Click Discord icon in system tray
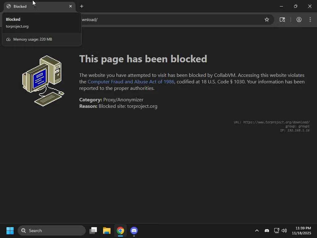This screenshot has width=317, height=238. point(267,231)
